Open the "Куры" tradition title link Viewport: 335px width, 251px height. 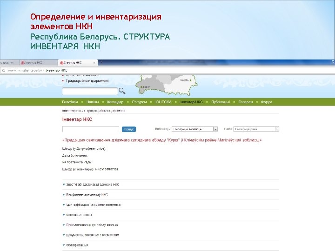[162, 140]
